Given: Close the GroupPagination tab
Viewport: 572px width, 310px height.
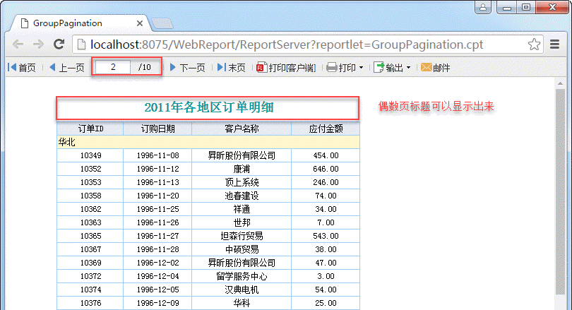Looking at the screenshot, I should tap(139, 23).
